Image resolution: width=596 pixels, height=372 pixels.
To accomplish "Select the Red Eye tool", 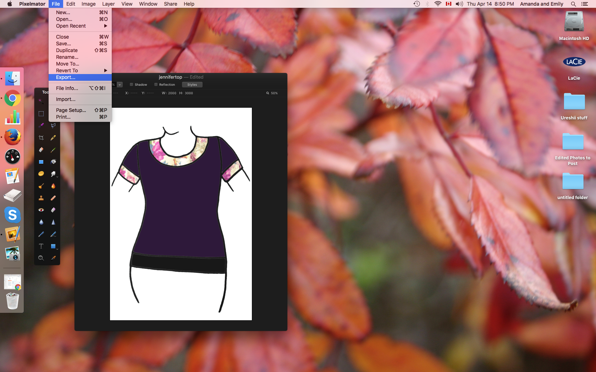I will [41, 210].
